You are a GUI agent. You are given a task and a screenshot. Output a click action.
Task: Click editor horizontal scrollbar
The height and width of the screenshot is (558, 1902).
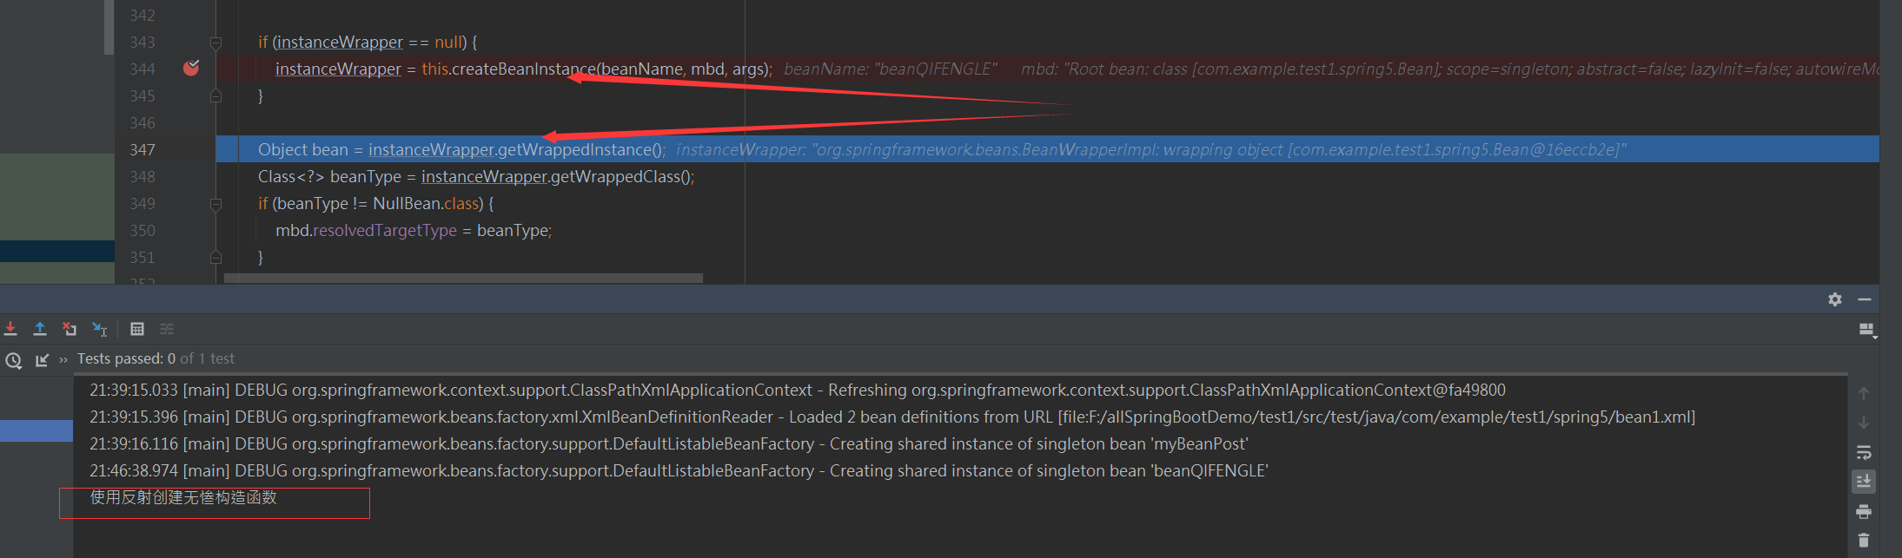463,278
